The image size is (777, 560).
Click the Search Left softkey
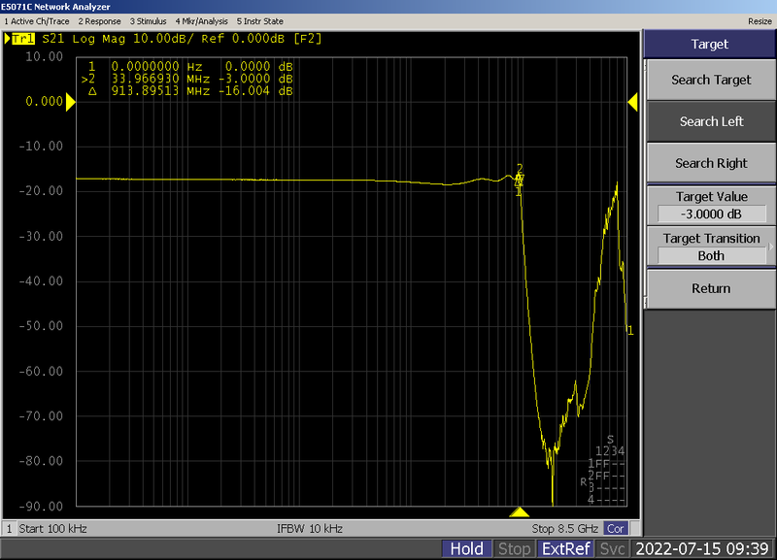pos(711,122)
